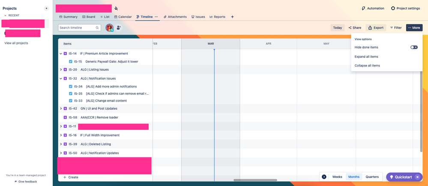Image resolution: width=428 pixels, height=186 pixels.
Task: Click the horizontal timeline scrollbar
Action: [x=255, y=180]
